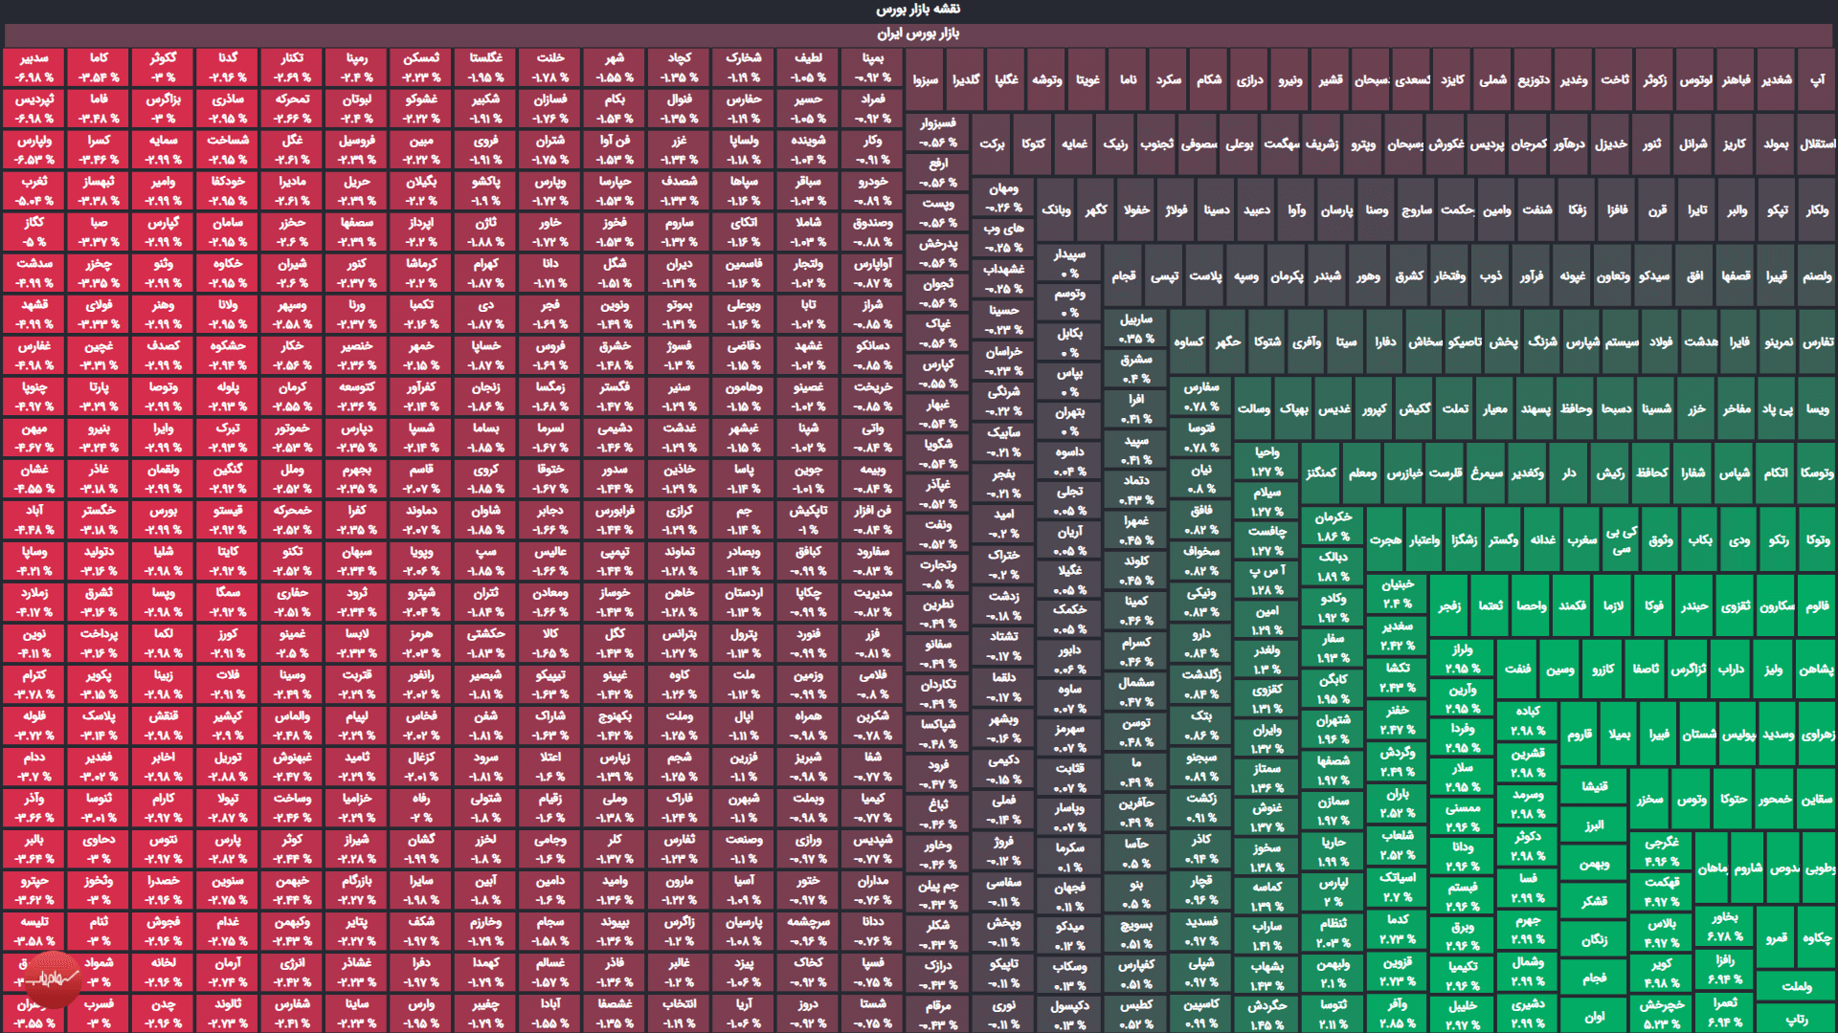Screen dimensions: 1838x1033
Task: Select the گکوثر stock tile
Action: (163, 67)
